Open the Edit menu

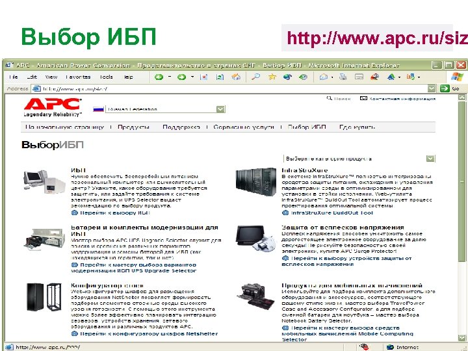32,77
